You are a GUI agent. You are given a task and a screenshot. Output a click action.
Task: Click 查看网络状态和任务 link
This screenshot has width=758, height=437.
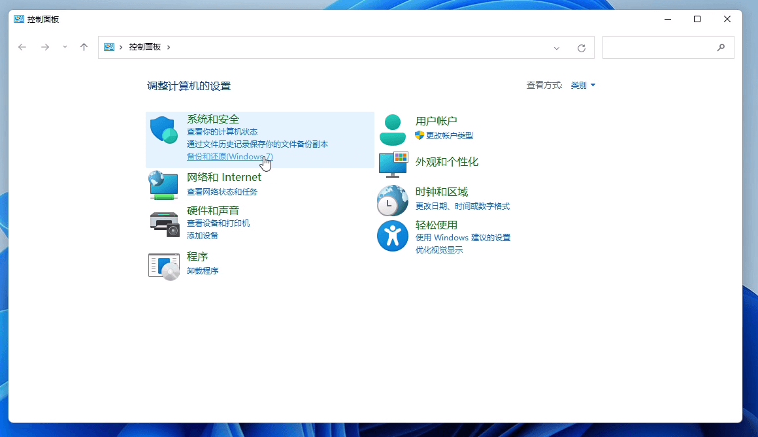pos(222,192)
